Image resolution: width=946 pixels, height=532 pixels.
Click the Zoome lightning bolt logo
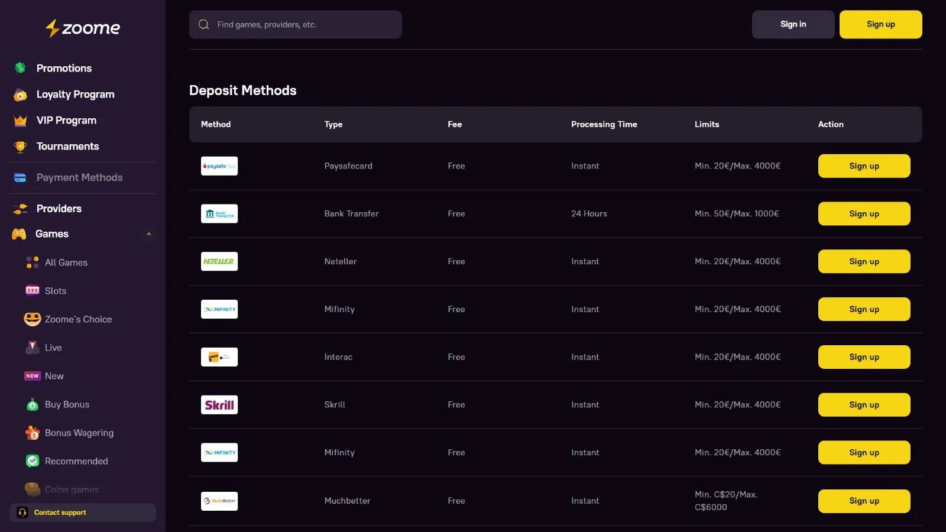point(53,28)
